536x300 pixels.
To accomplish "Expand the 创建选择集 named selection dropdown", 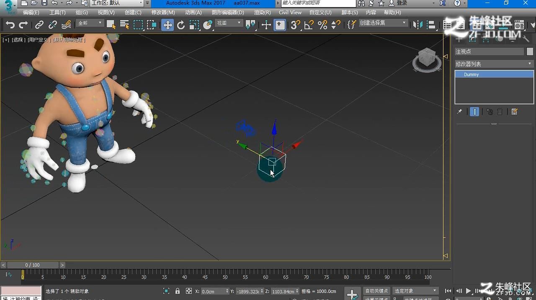I will [383, 23].
